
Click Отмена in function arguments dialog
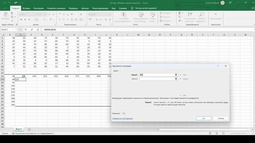coord(221,118)
